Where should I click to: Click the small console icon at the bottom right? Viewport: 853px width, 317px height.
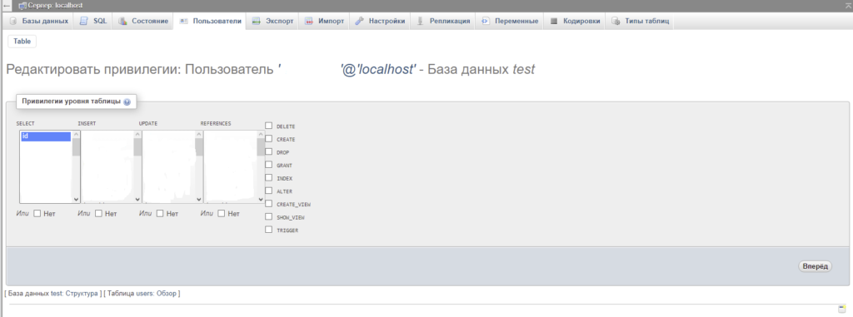click(x=841, y=309)
